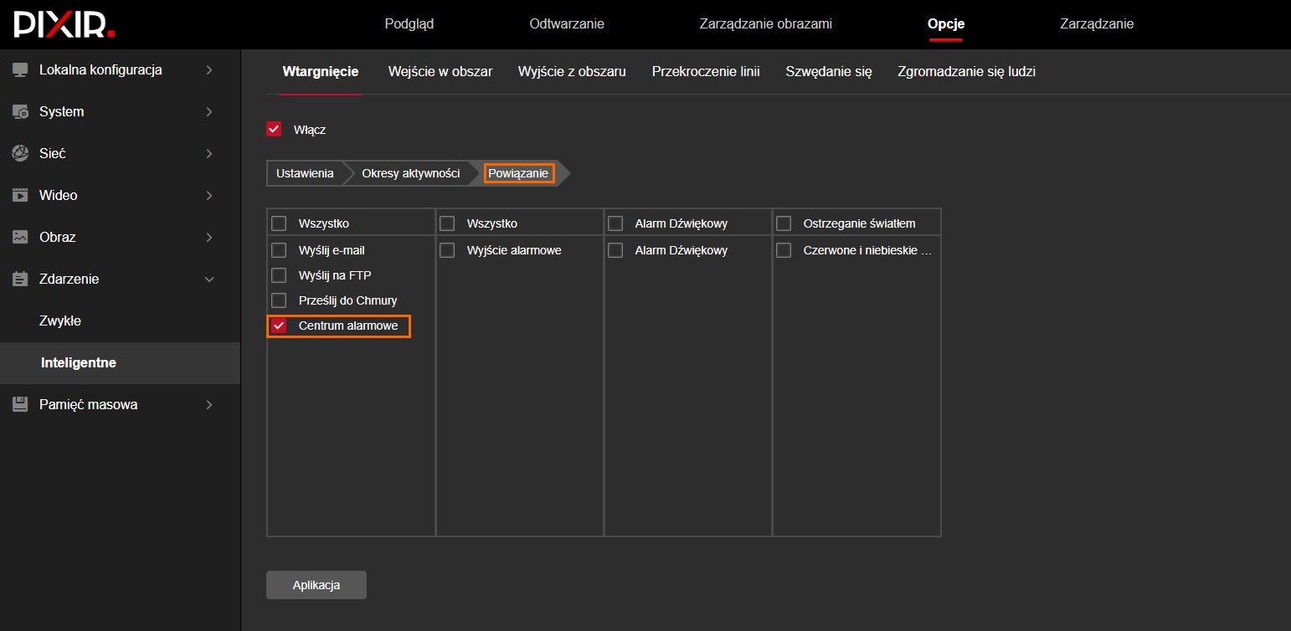
Task: Click the PIXIR logo
Action: (64, 24)
